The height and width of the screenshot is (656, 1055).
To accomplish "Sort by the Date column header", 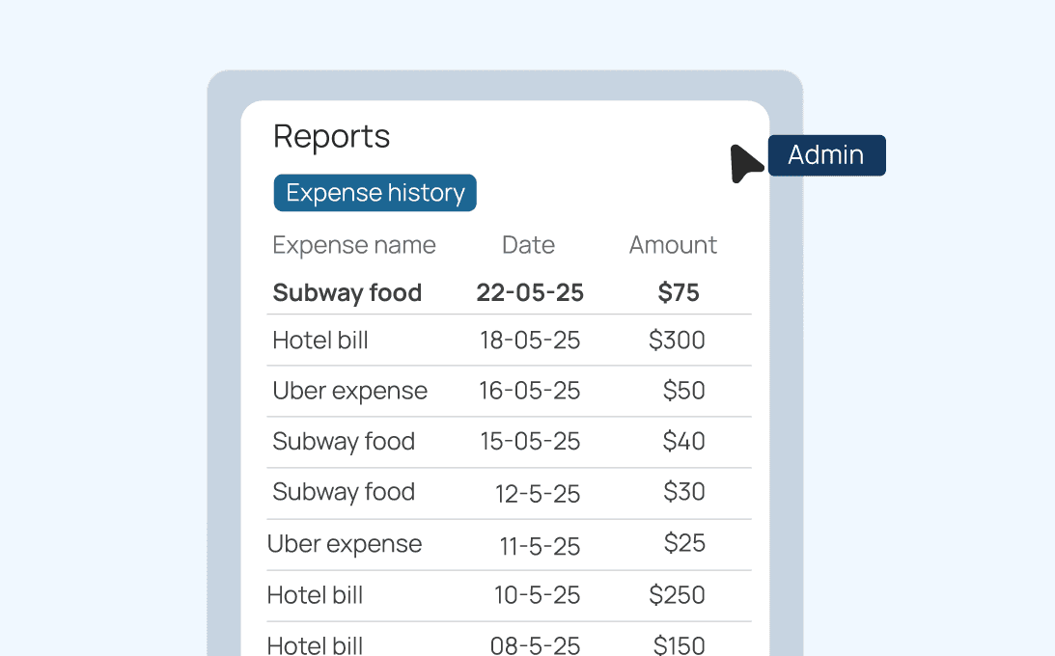I will [x=528, y=245].
